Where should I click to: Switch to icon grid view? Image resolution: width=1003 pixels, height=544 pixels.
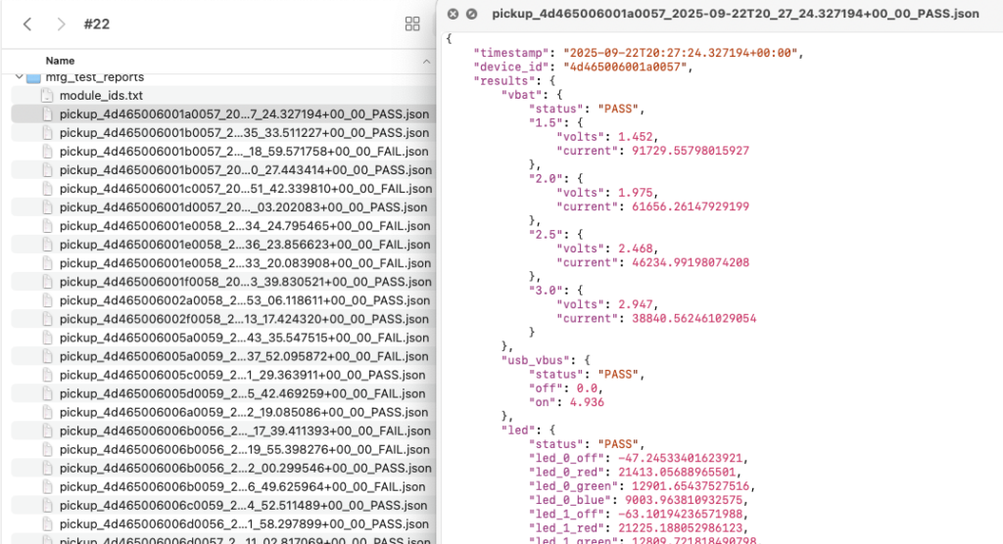[x=412, y=24]
